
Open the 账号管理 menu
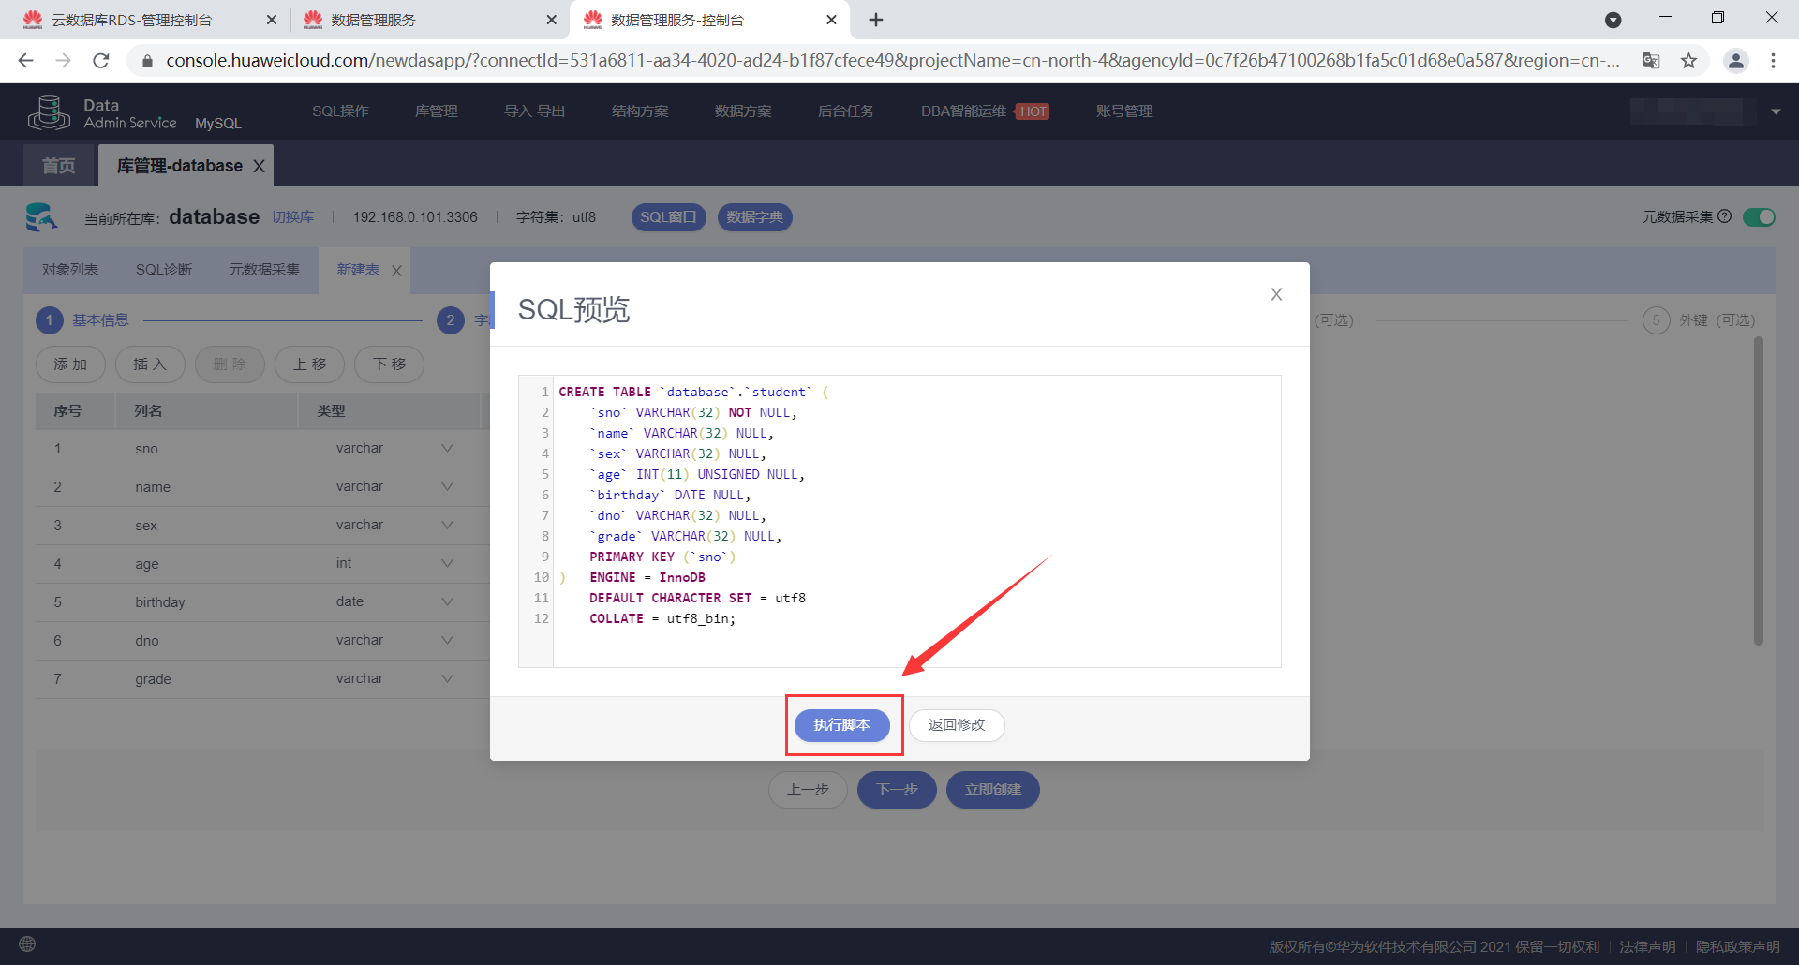[x=1124, y=111]
